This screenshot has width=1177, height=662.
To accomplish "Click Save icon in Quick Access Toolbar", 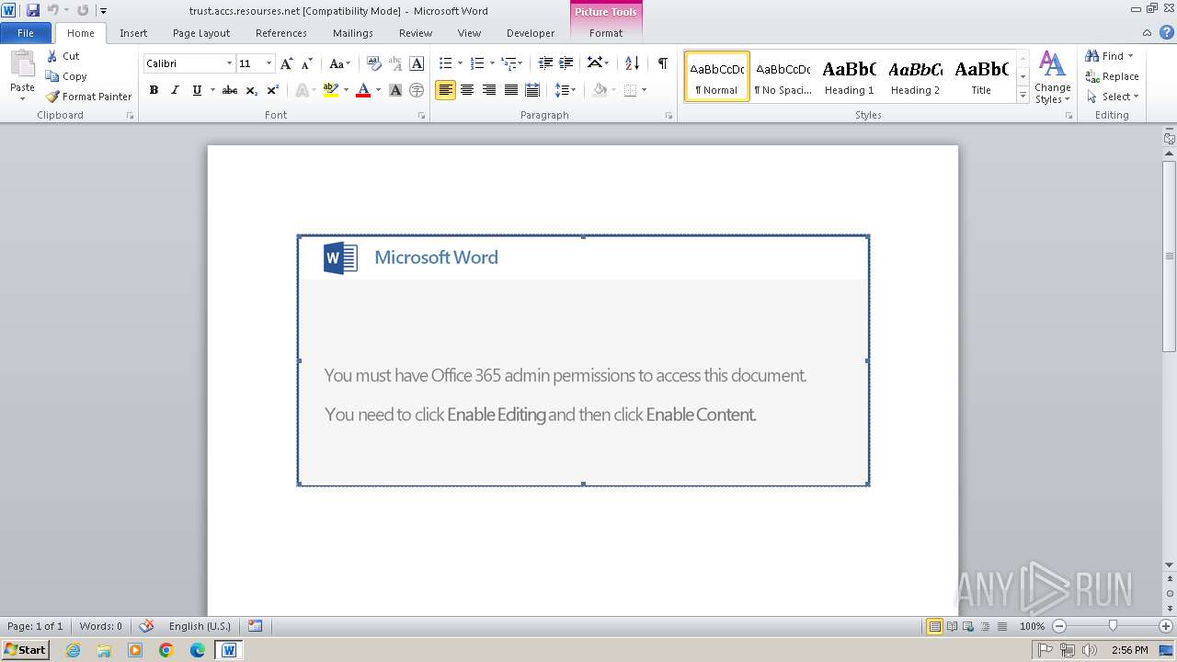I will (33, 10).
